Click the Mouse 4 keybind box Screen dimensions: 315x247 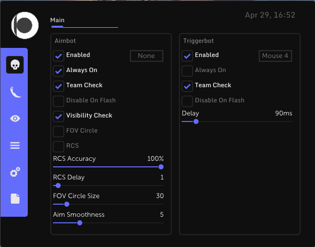pyautogui.click(x=275, y=56)
